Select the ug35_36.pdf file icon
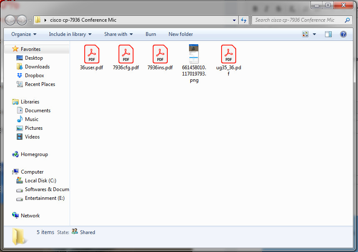Image resolution: width=358 pixels, height=252 pixels. point(228,54)
